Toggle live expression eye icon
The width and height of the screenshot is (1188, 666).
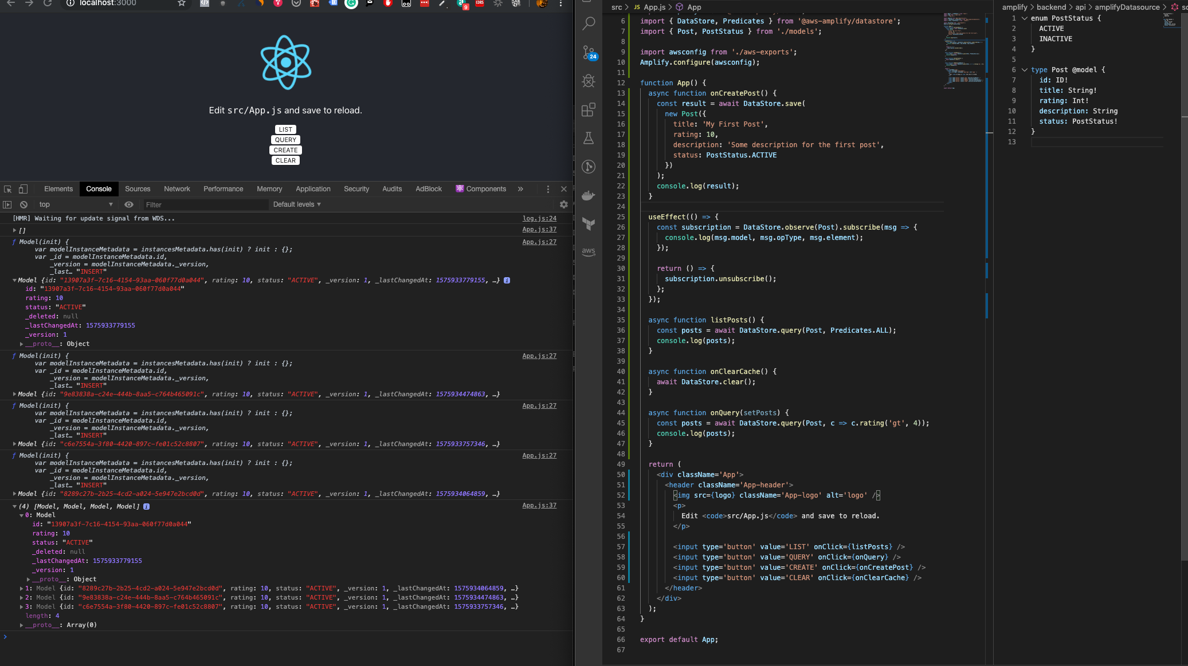click(129, 204)
